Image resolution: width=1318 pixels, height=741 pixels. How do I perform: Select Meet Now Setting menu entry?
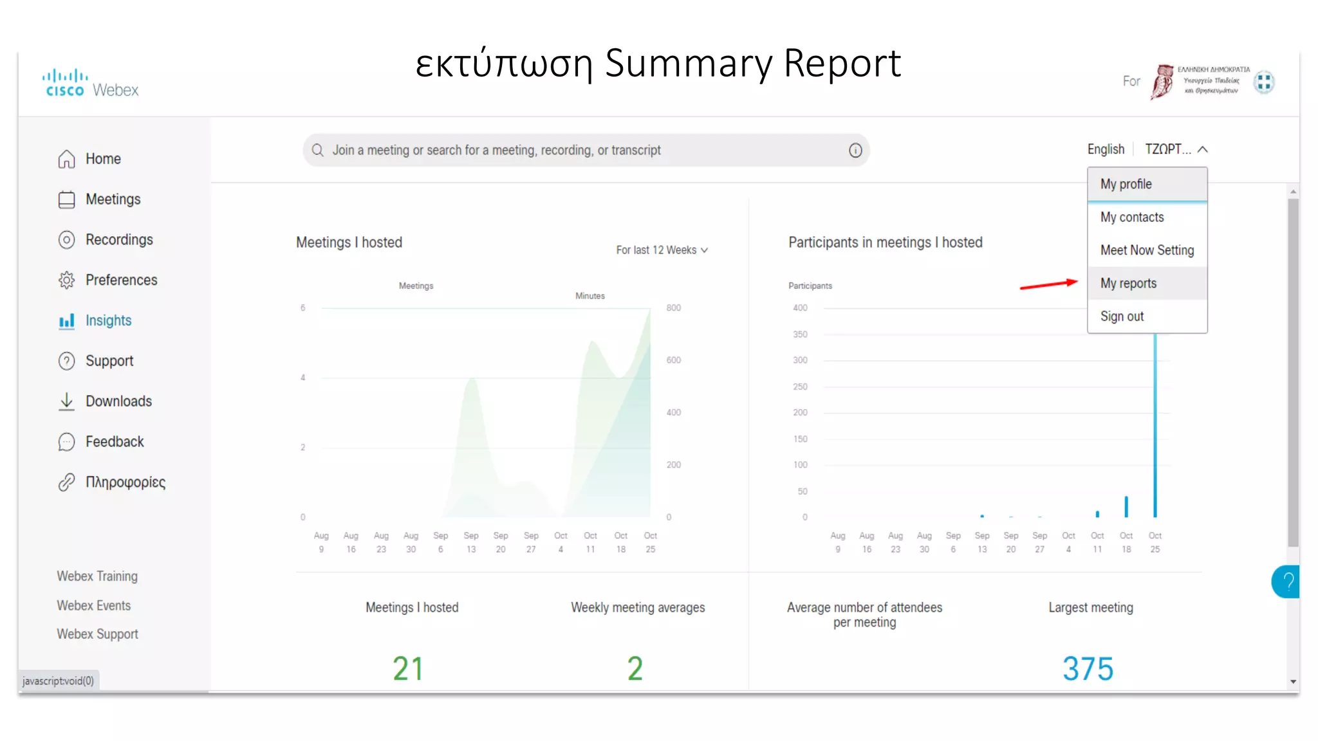point(1147,250)
